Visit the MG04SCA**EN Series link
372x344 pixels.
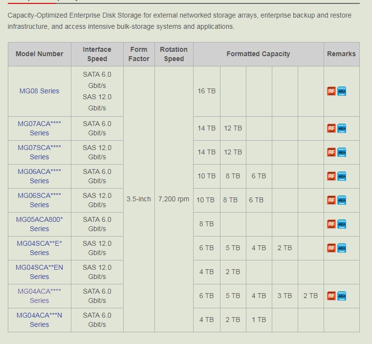point(39,272)
